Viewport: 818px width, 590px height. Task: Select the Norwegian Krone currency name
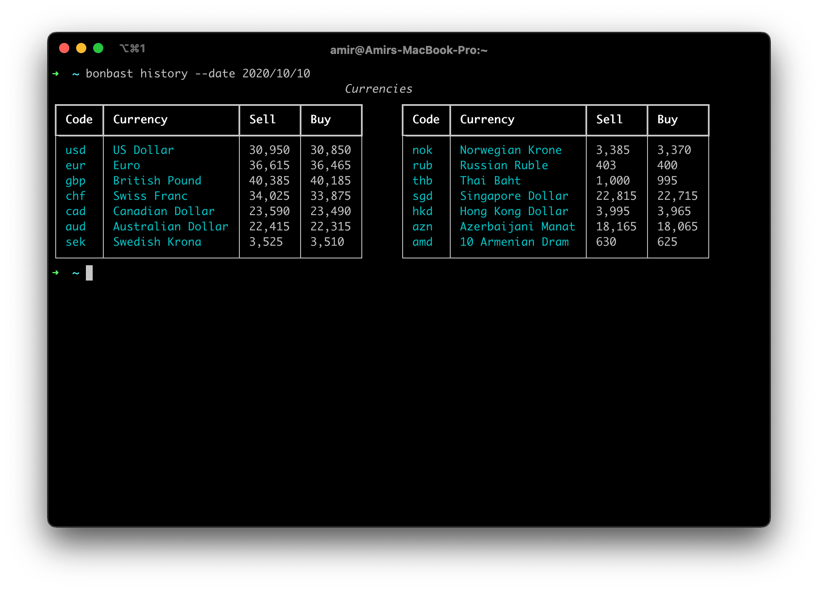[x=511, y=150]
